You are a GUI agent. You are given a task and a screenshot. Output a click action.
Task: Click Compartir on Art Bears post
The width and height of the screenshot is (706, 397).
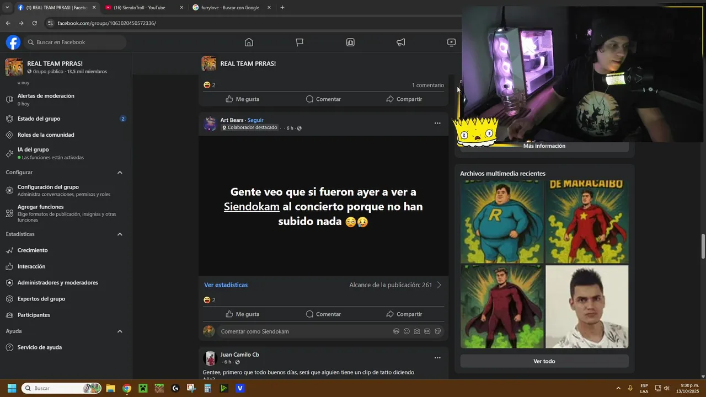click(x=404, y=314)
